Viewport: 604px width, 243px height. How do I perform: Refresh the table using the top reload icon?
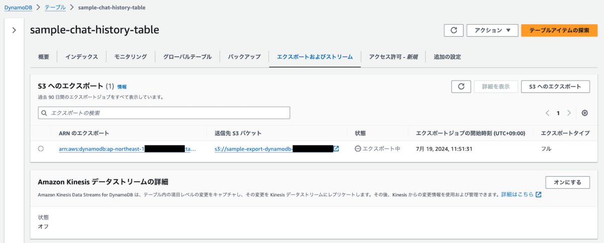pos(454,30)
